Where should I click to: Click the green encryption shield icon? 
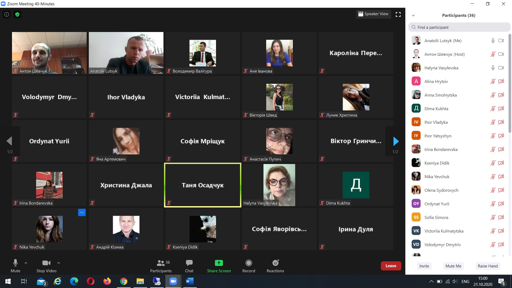pyautogui.click(x=17, y=14)
